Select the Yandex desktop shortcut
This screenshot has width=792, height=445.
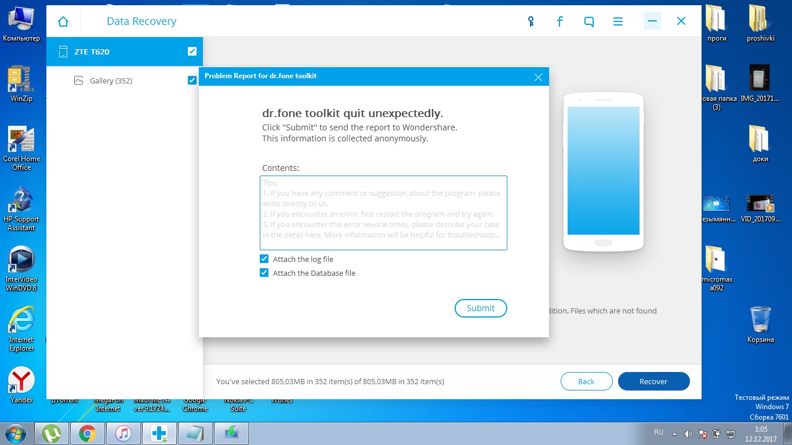[x=21, y=385]
